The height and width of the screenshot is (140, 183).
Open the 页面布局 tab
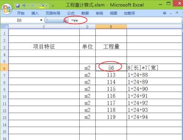point(53,13)
